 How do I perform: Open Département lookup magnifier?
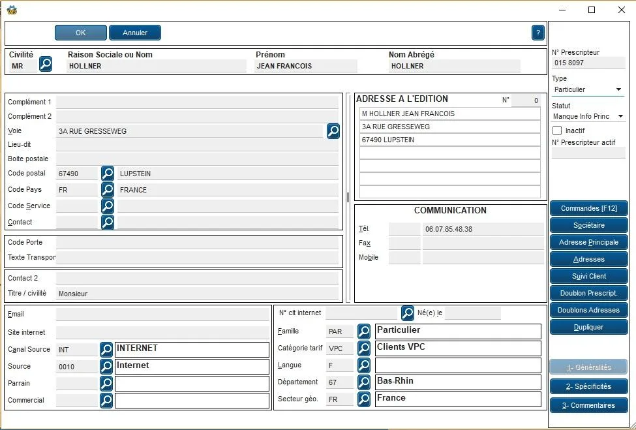point(364,382)
